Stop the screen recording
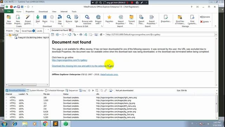Image resolution: width=225 pixels, height=127 pixels. pos(132,2)
